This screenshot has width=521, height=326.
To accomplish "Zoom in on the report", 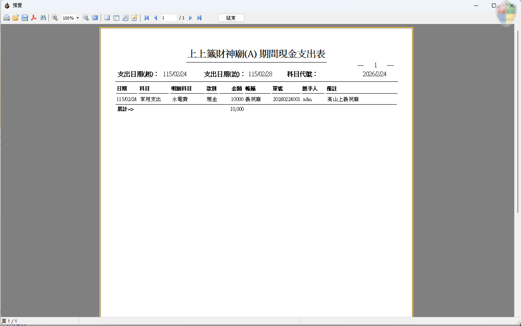I will point(55,18).
